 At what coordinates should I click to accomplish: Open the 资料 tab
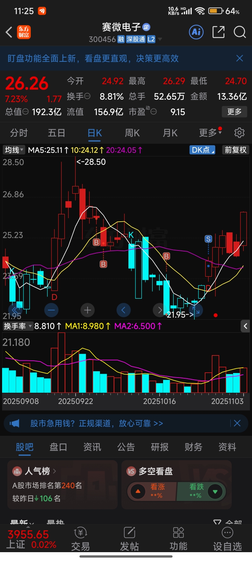227,447
